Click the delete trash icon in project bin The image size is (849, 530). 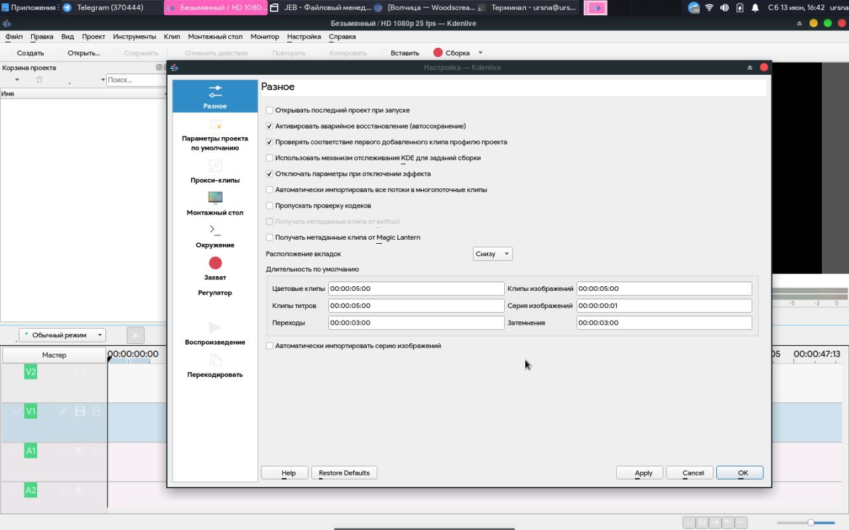(x=39, y=79)
